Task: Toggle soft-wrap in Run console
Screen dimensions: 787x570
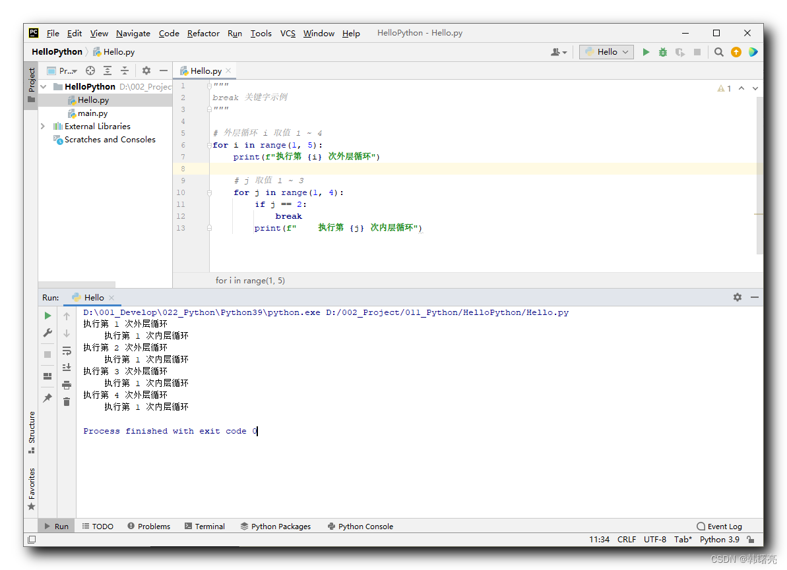Action: tap(67, 351)
